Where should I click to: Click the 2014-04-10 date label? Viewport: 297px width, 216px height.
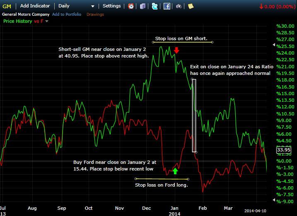(255, 211)
